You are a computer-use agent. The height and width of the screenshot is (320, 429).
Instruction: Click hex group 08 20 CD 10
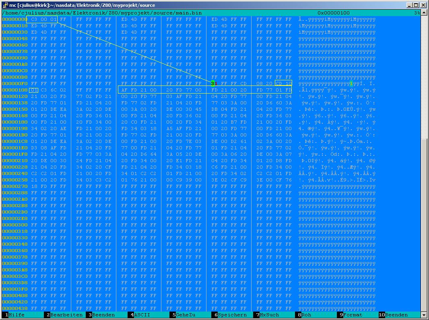274,84
